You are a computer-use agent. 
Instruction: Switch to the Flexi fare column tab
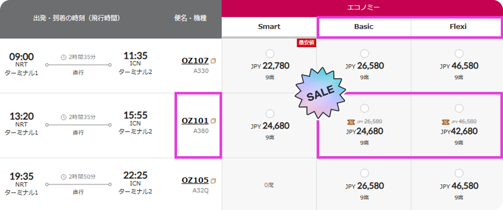458,27
